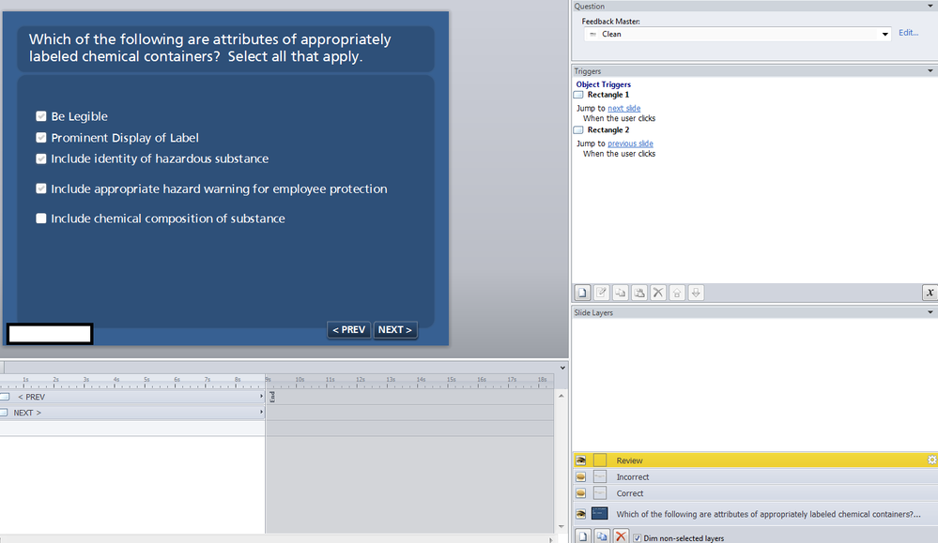The image size is (938, 543).
Task: Click the next slide trigger link
Action: coord(624,108)
